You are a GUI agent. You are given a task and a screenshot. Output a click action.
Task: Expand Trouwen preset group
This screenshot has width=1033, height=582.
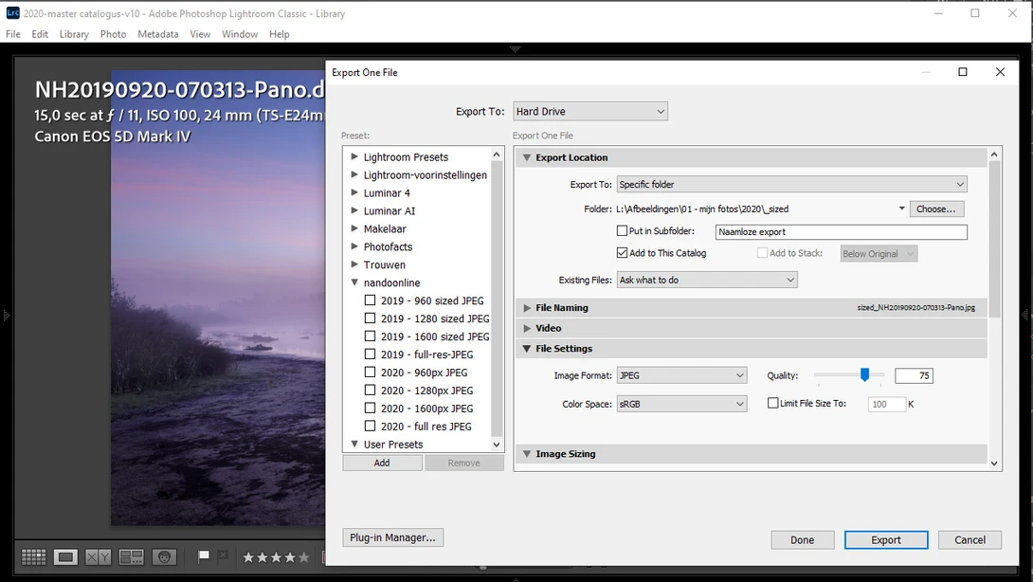coord(354,264)
